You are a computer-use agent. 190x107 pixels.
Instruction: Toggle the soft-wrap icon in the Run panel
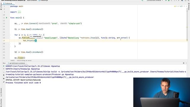pyautogui.click(x=4, y=78)
